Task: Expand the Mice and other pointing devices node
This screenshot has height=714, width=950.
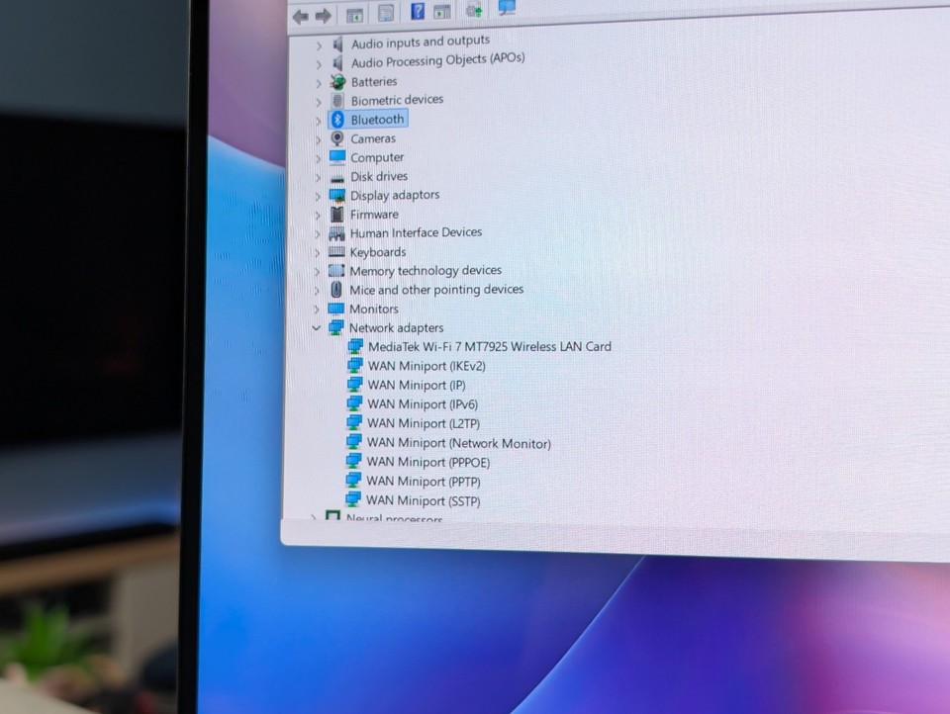Action: [317, 291]
